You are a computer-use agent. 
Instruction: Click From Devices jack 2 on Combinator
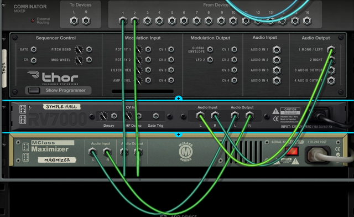[x=134, y=21]
